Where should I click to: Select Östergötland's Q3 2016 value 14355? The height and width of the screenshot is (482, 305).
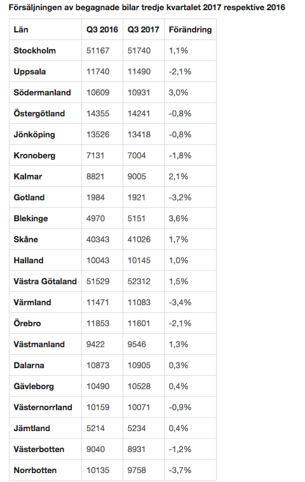coord(98,113)
